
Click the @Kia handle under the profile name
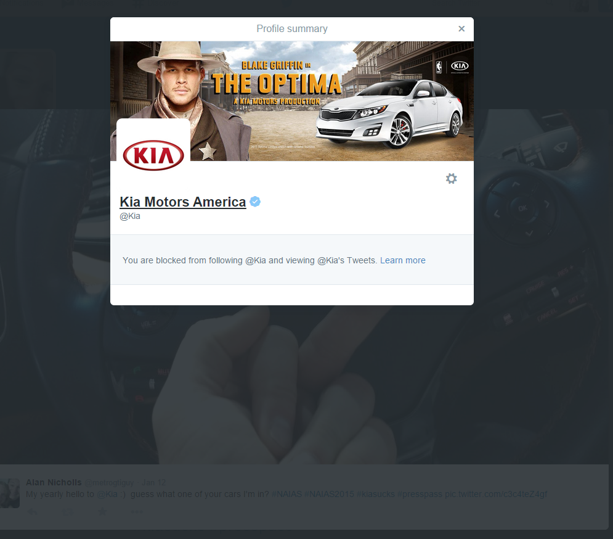[130, 216]
